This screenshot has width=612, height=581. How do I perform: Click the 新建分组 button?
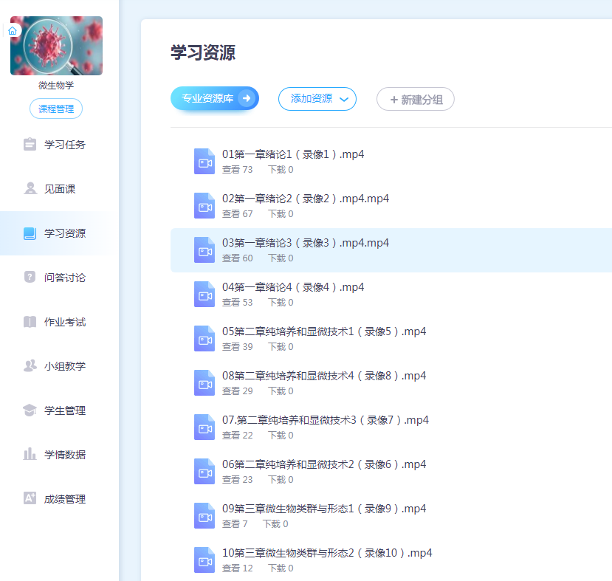416,99
